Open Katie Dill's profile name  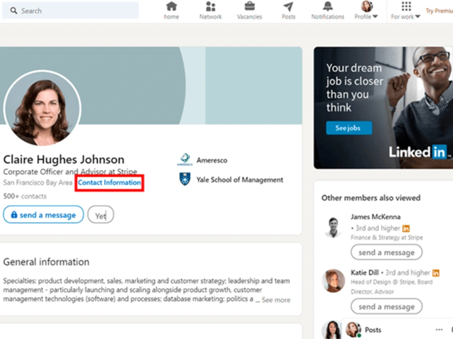pos(365,273)
